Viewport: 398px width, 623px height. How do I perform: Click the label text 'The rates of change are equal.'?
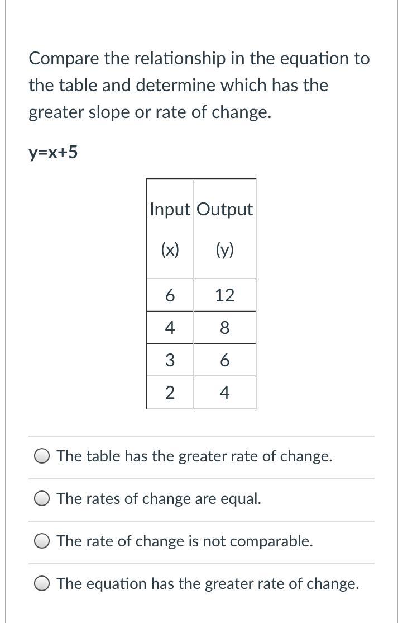159,499
